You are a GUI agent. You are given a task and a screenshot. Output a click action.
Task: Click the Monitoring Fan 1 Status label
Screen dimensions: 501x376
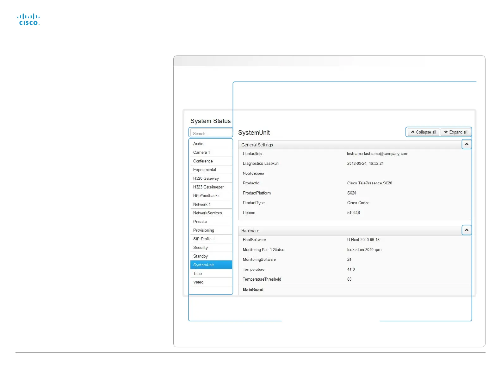[263, 250]
